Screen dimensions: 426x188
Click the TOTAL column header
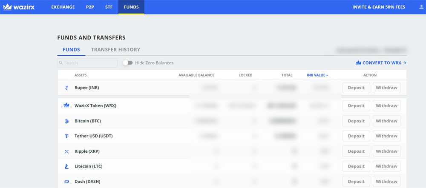(x=287, y=75)
